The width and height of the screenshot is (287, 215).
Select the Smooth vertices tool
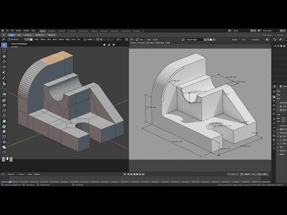click(x=4, y=131)
